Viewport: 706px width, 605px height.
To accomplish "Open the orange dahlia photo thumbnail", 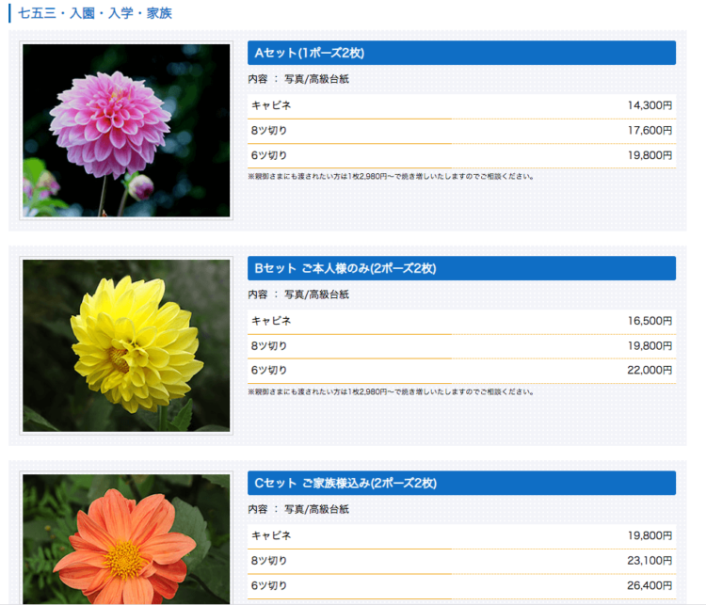I will pos(126,539).
